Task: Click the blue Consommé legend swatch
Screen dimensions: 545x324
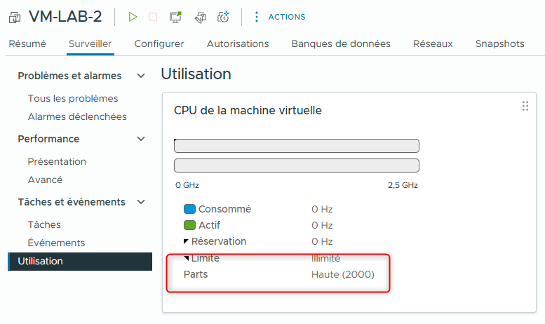Action: pyautogui.click(x=189, y=209)
